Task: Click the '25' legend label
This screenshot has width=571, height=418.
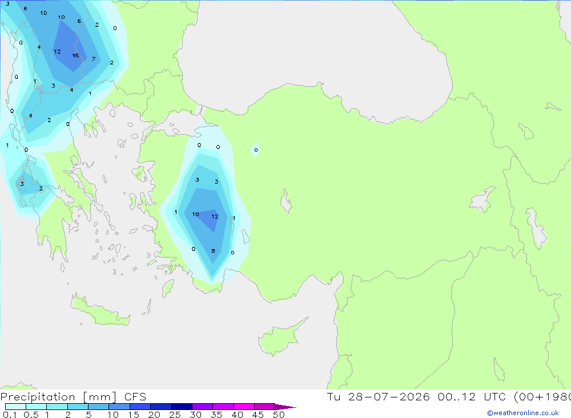Action: click(175, 415)
